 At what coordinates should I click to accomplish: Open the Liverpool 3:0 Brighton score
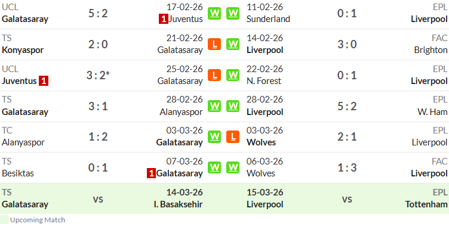347,44
